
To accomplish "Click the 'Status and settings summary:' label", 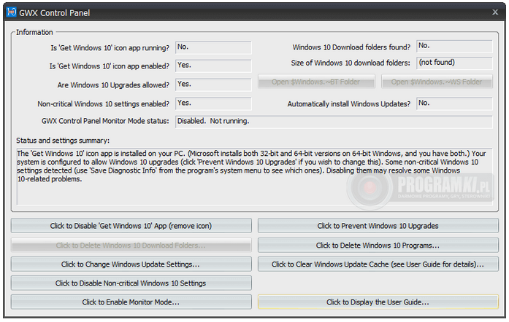I will coord(63,141).
